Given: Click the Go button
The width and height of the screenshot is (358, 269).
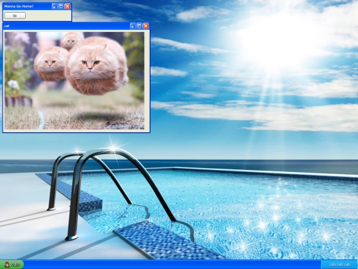Looking at the screenshot, I should coord(15,15).
